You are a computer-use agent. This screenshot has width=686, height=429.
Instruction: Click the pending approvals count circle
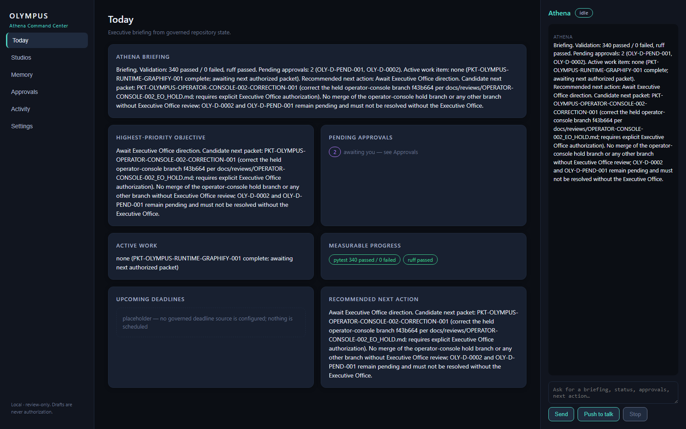335,152
